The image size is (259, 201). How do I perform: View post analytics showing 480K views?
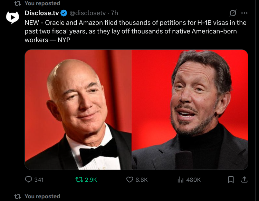coord(180,179)
